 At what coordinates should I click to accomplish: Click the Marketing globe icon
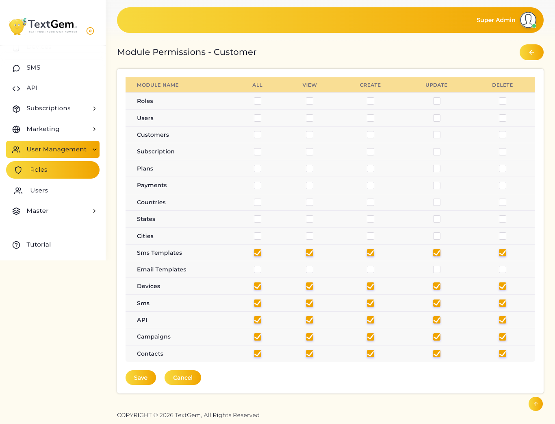16,129
